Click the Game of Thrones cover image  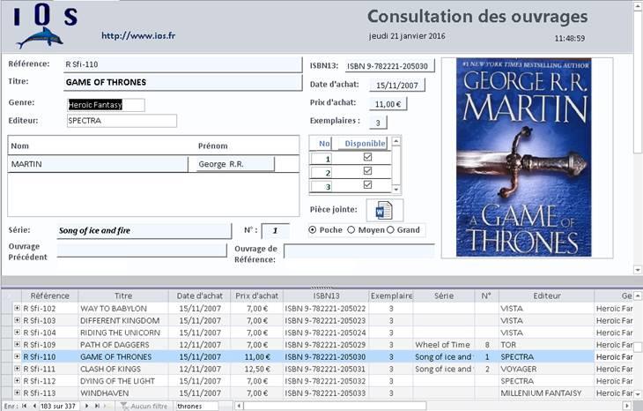coord(524,157)
